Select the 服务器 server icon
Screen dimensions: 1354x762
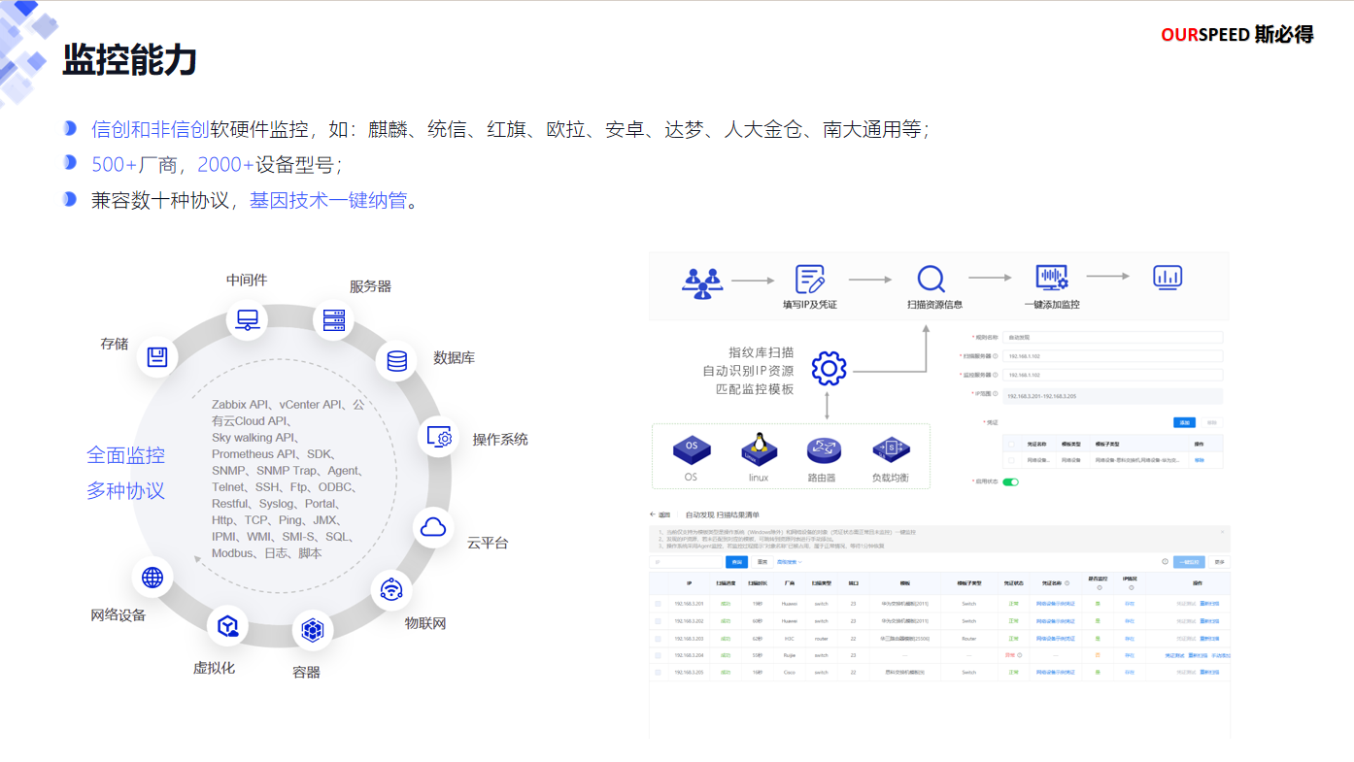334,318
